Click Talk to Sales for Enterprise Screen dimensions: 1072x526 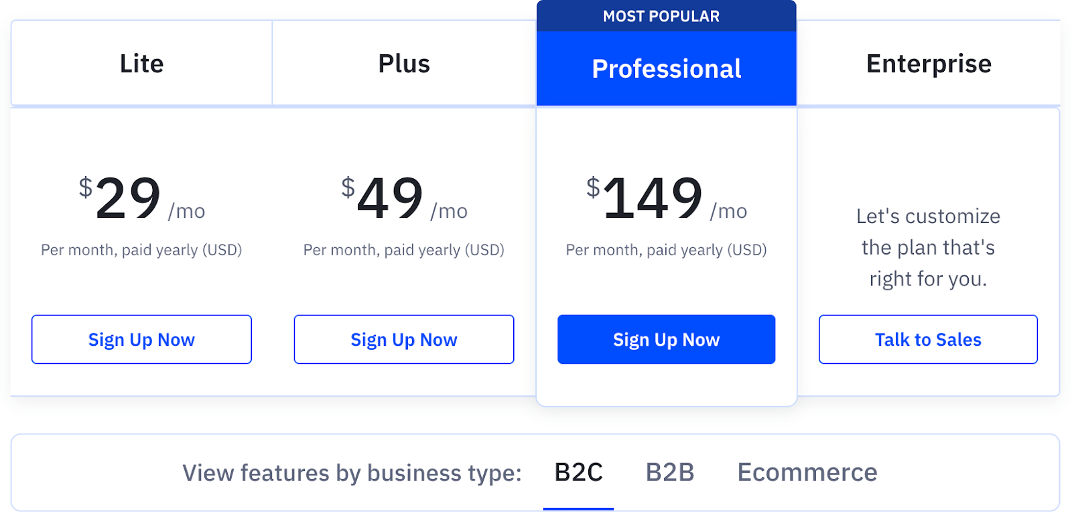tap(928, 339)
